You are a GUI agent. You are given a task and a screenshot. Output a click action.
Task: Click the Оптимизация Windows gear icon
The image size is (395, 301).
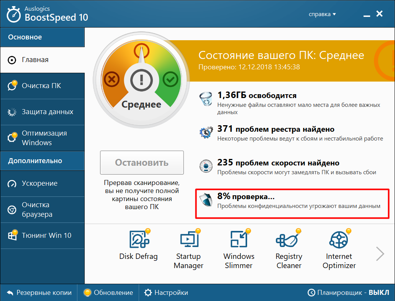[x=12, y=137]
